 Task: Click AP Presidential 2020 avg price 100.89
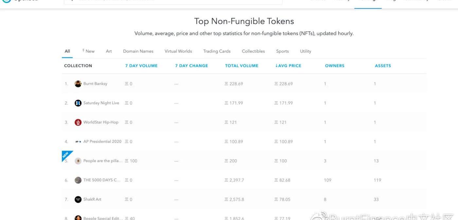pyautogui.click(x=284, y=141)
